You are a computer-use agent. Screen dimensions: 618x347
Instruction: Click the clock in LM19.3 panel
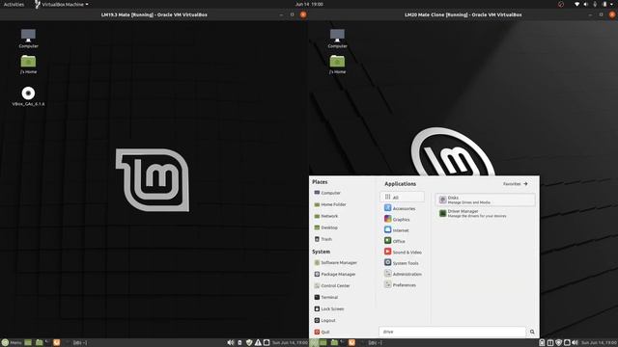coord(290,343)
